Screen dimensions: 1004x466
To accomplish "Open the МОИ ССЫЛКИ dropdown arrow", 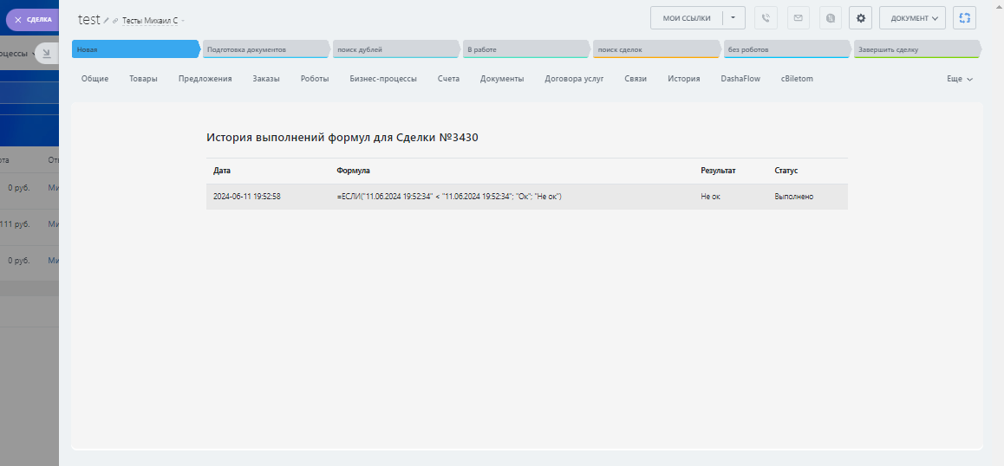I will click(x=733, y=18).
